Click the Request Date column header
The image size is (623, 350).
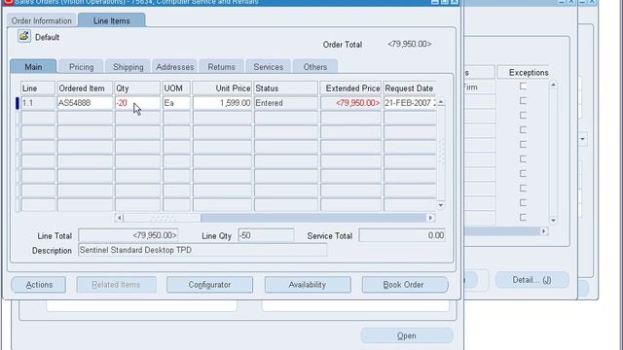click(410, 88)
